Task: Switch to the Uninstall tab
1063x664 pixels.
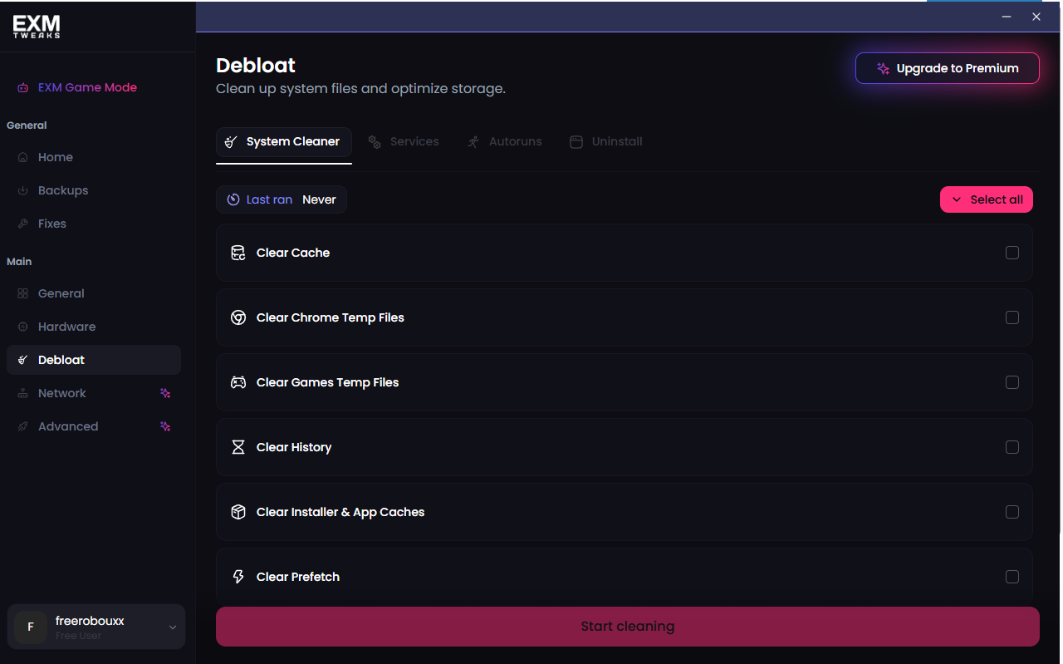Action: pyautogui.click(x=606, y=142)
